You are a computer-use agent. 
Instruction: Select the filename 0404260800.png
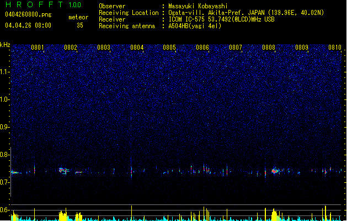28,14
